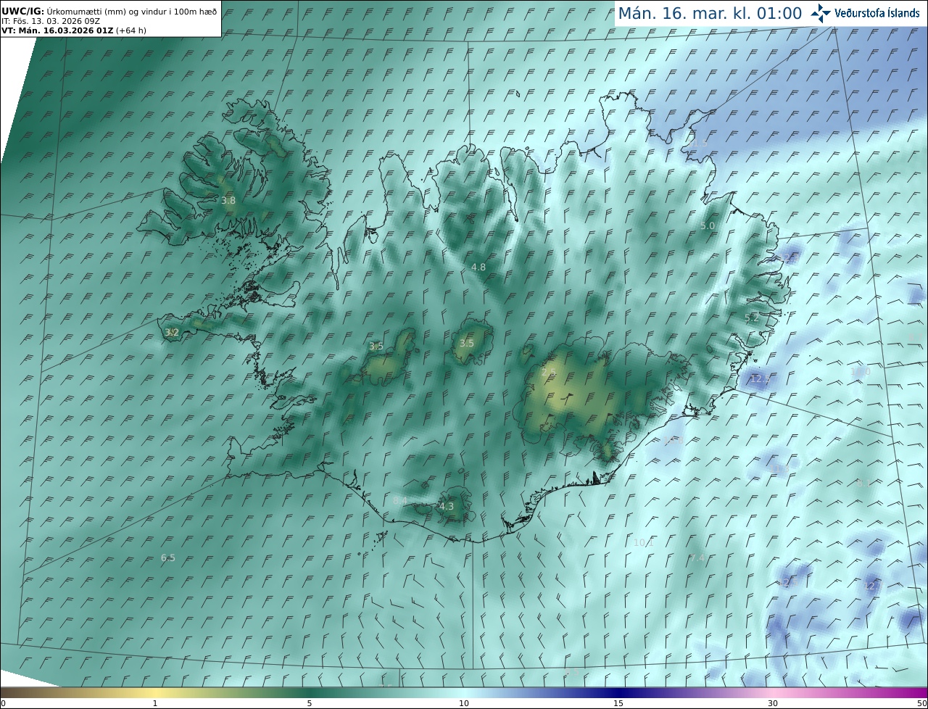The image size is (928, 709).
Task: Click the 8.4 value near the south coast
Action: pyautogui.click(x=400, y=500)
